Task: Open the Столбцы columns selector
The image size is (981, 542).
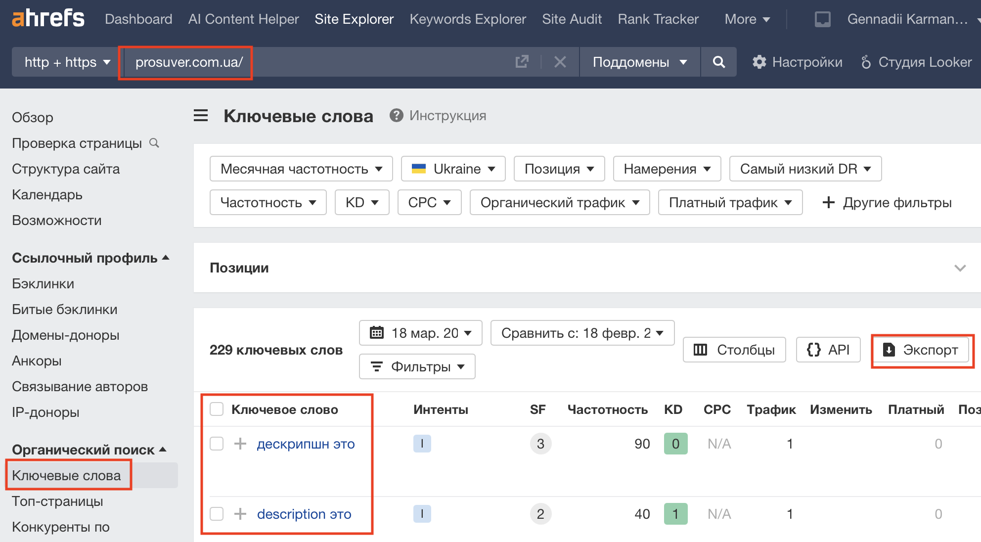Action: coord(734,350)
